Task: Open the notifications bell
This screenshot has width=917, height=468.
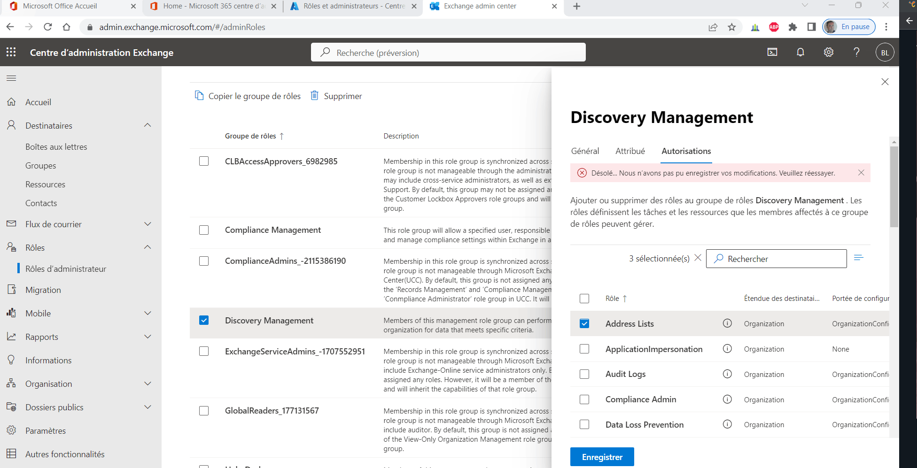Action: coord(800,52)
